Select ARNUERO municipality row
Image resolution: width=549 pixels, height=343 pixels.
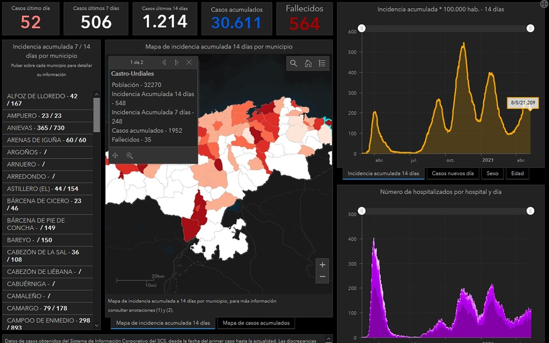[48, 165]
